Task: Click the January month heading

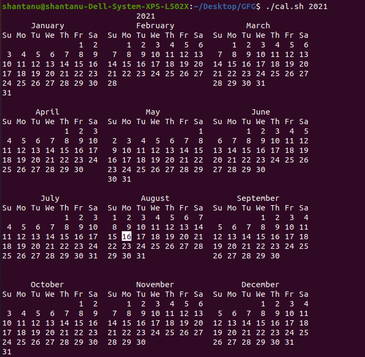Action: 47,26
